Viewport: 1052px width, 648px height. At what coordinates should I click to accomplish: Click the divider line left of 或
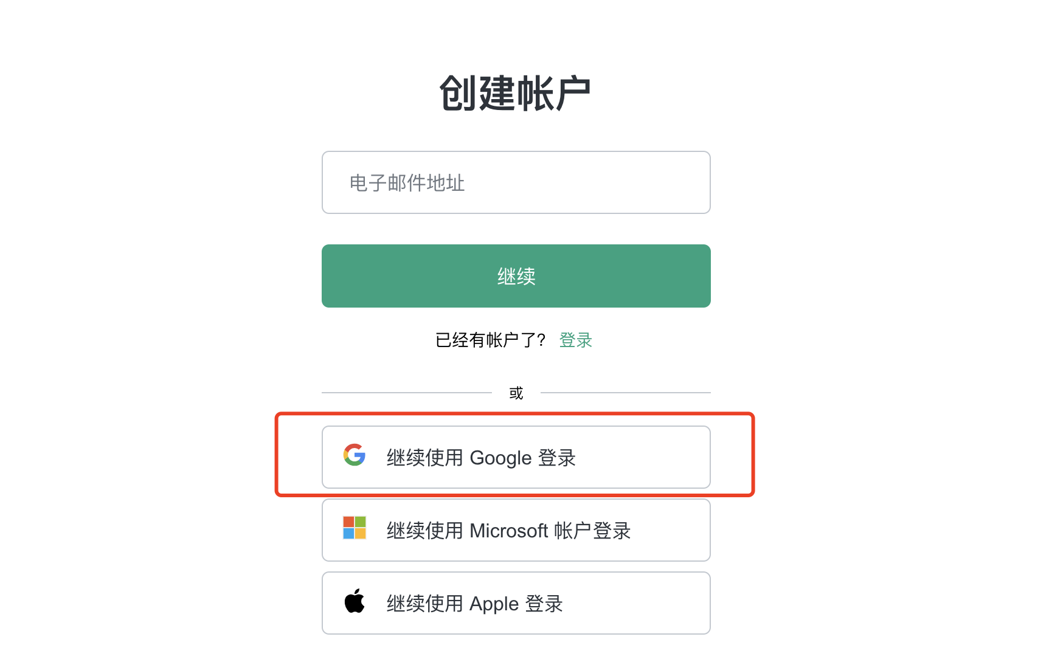click(406, 393)
